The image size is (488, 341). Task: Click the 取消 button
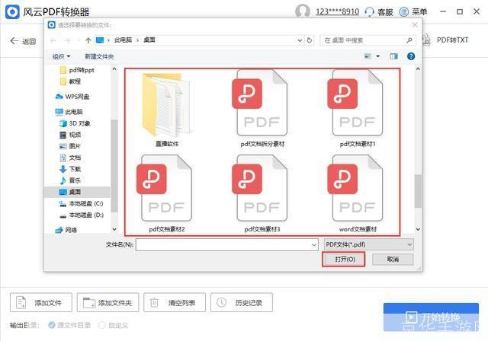(x=393, y=260)
